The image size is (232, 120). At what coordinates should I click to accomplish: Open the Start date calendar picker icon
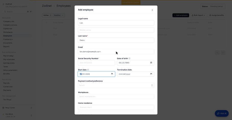click(112, 74)
